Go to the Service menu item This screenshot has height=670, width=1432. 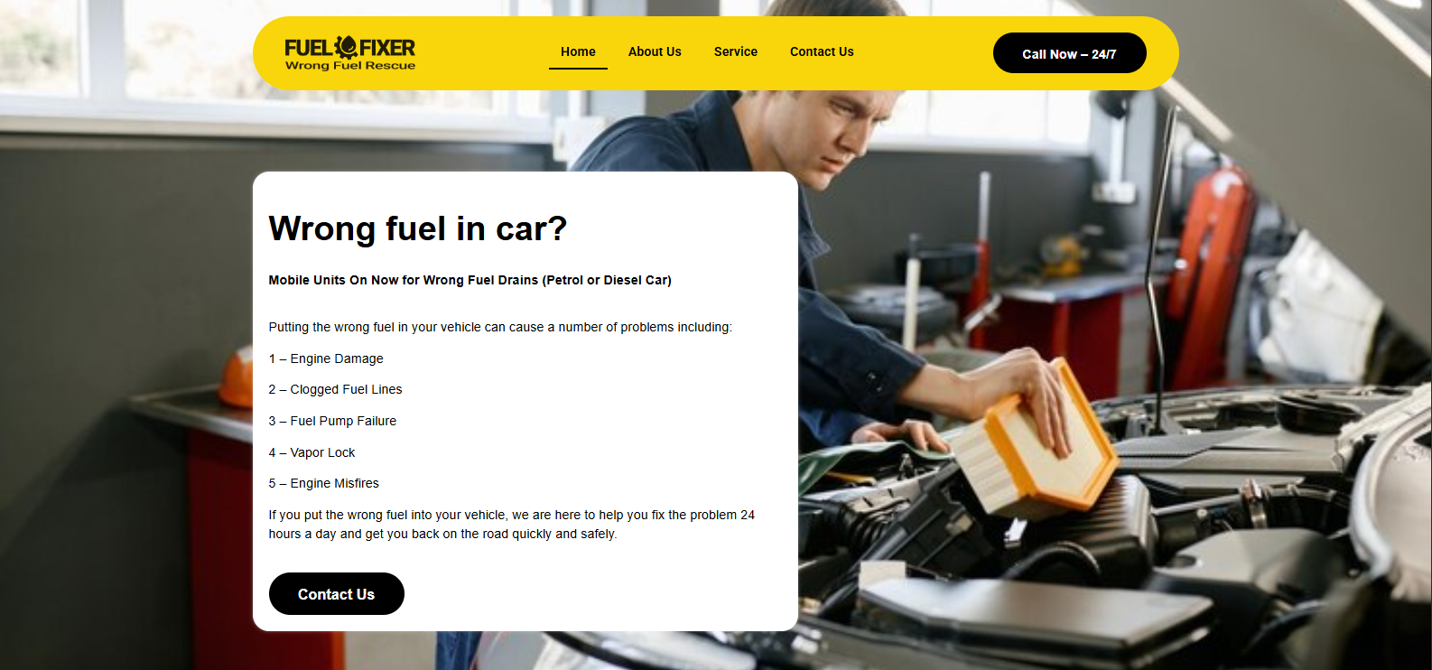[735, 51]
